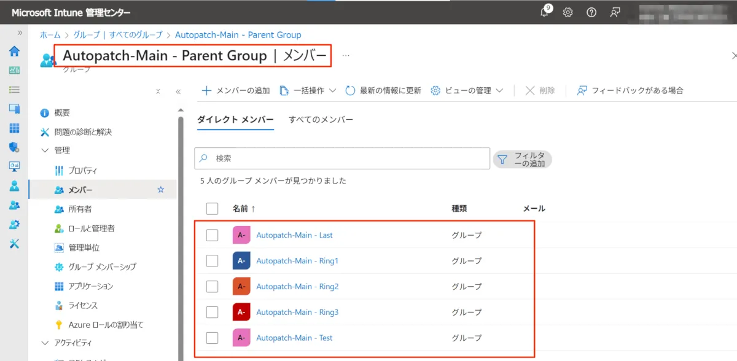Click the feedback person icon in header

(x=615, y=12)
